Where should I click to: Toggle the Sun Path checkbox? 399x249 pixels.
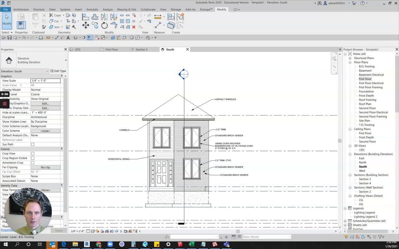point(32,145)
